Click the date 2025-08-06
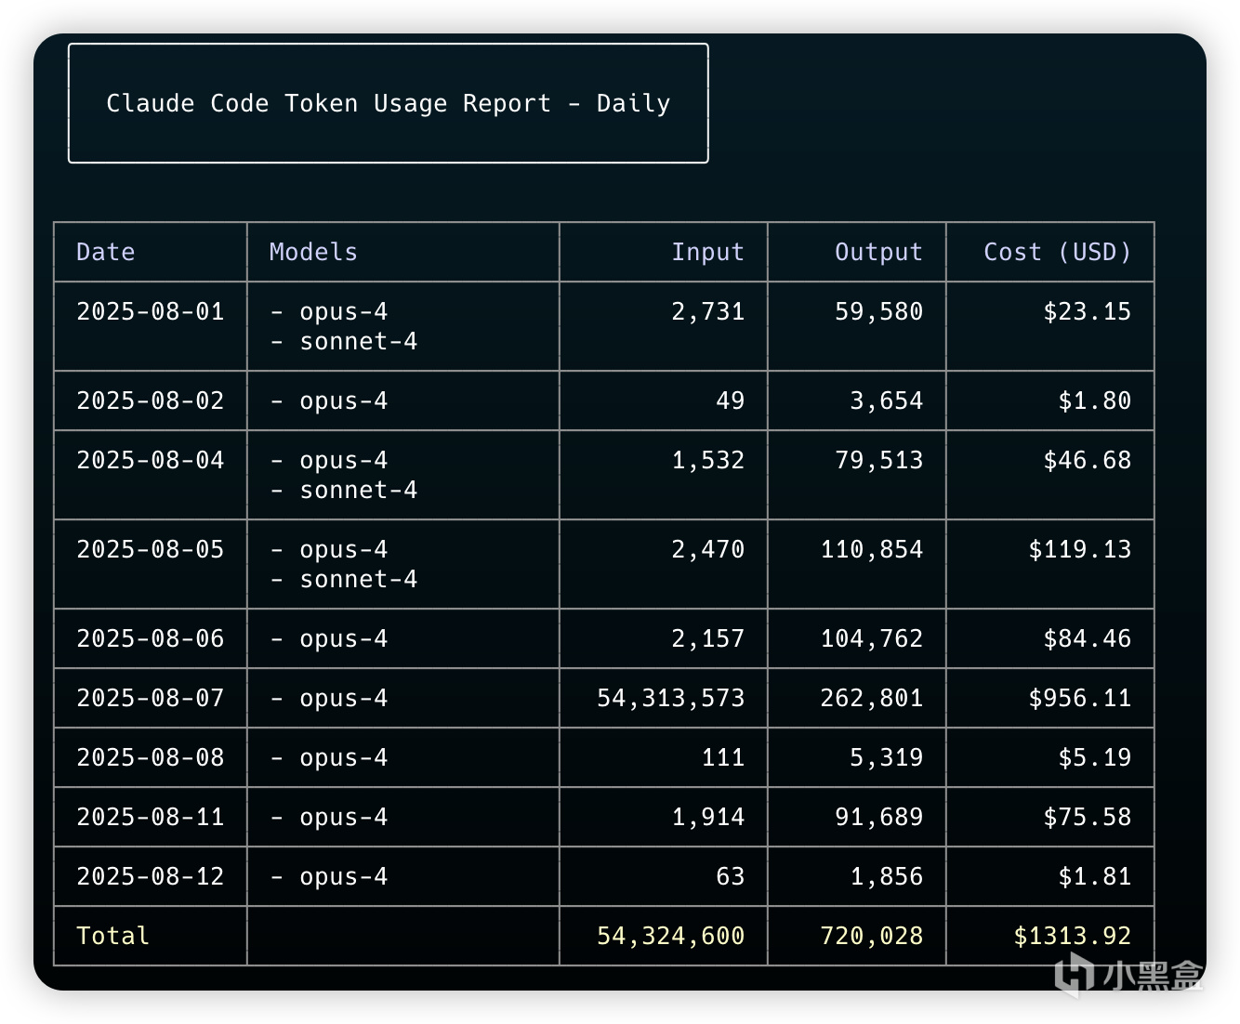The width and height of the screenshot is (1240, 1024). (x=151, y=638)
